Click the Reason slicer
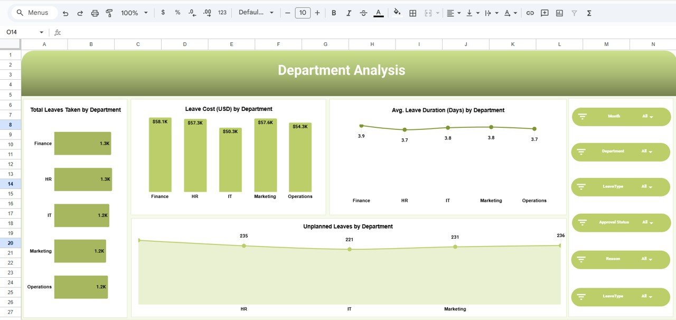Screen dimensions: 676x320 [x=621, y=259]
